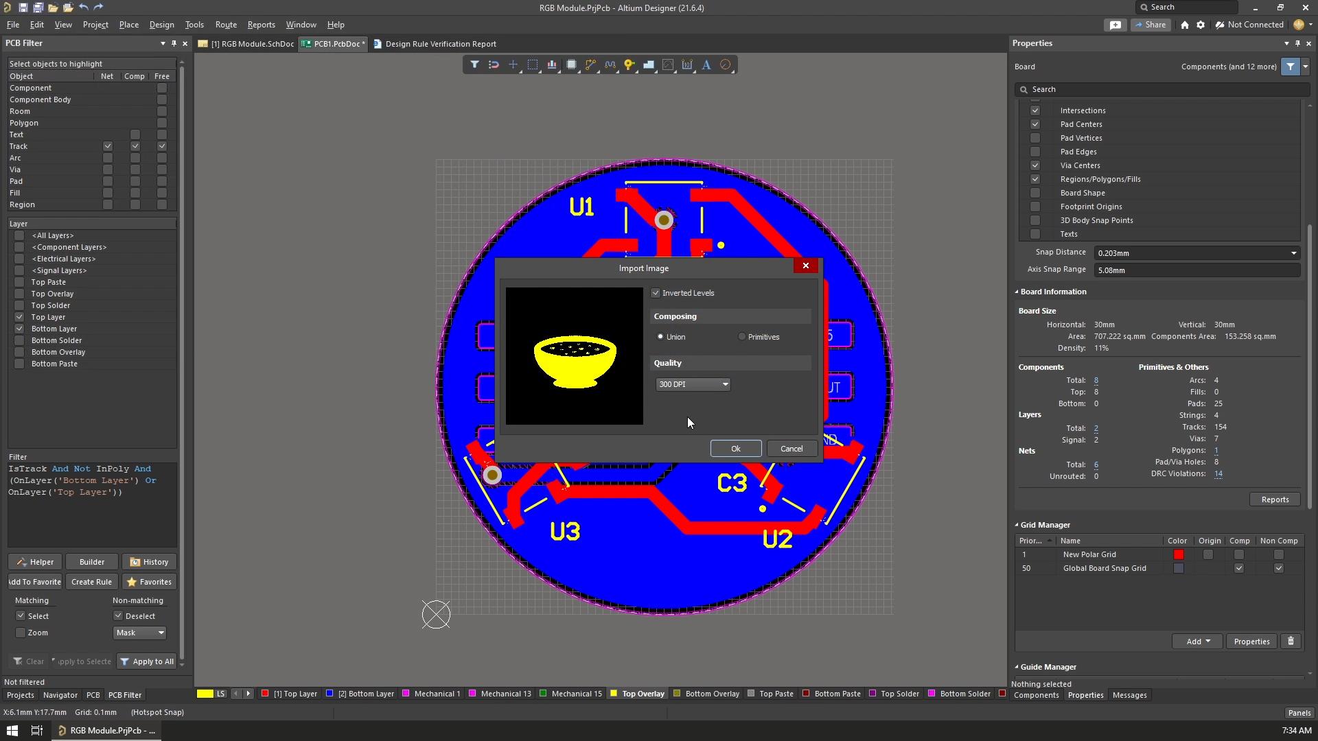Screen dimensions: 1318x741
Task: Click the Ok button to confirm import
Action: [x=736, y=449]
